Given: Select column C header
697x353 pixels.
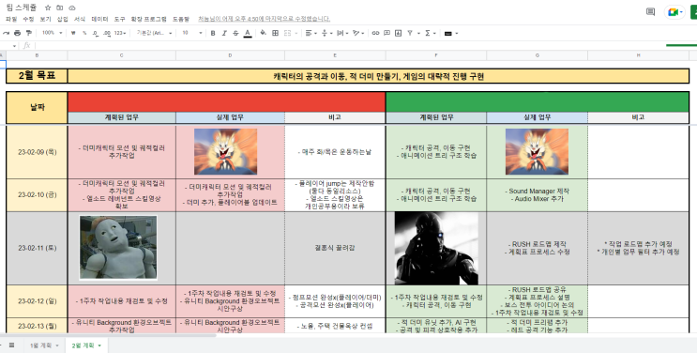Looking at the screenshot, I should 122,55.
